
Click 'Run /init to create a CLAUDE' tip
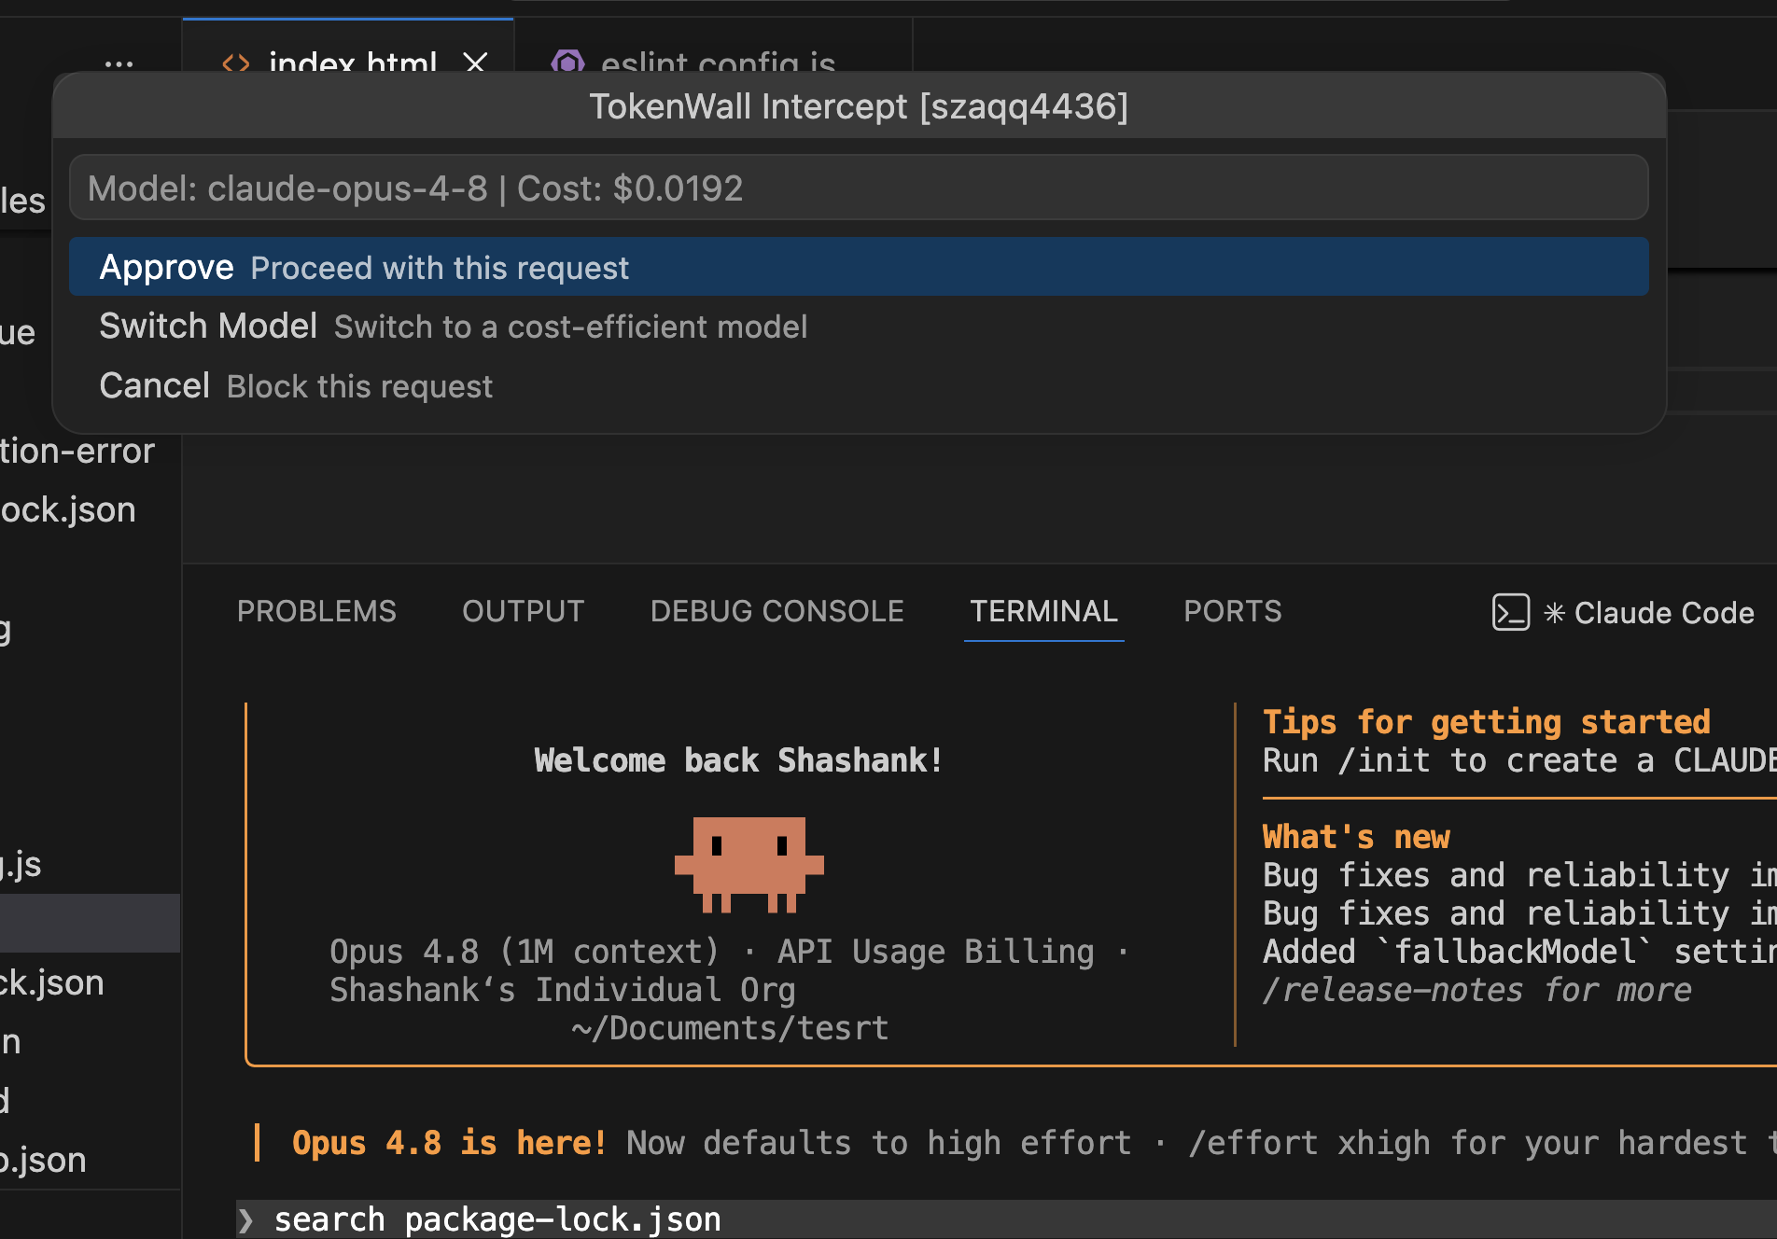click(x=1519, y=760)
